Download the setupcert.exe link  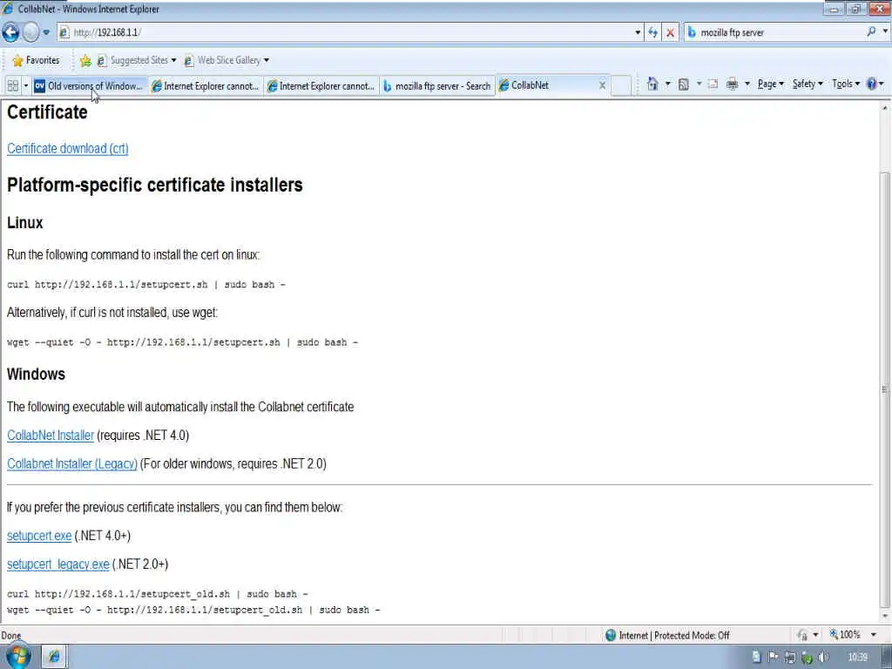(39, 536)
